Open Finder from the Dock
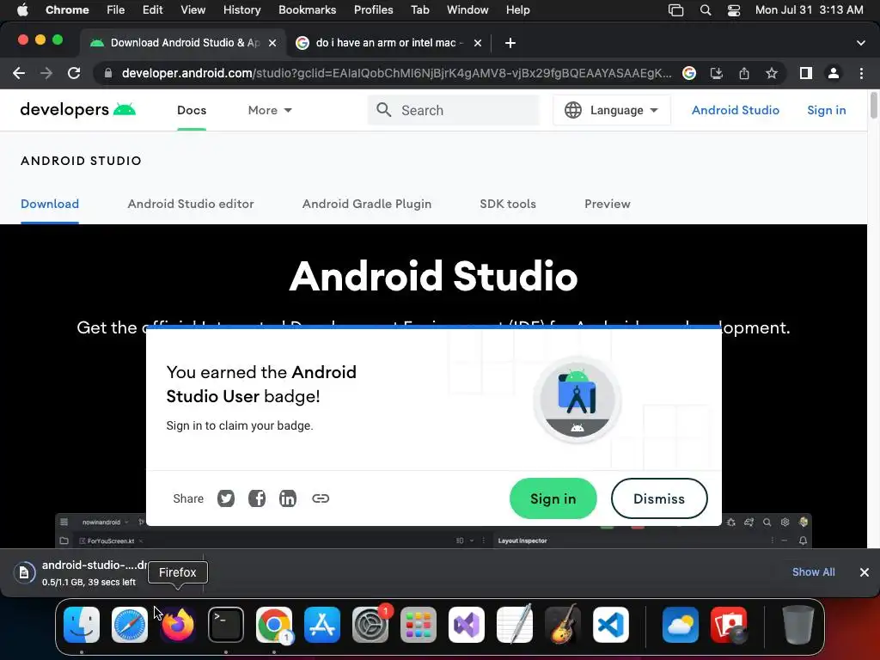This screenshot has height=660, width=880. click(82, 625)
